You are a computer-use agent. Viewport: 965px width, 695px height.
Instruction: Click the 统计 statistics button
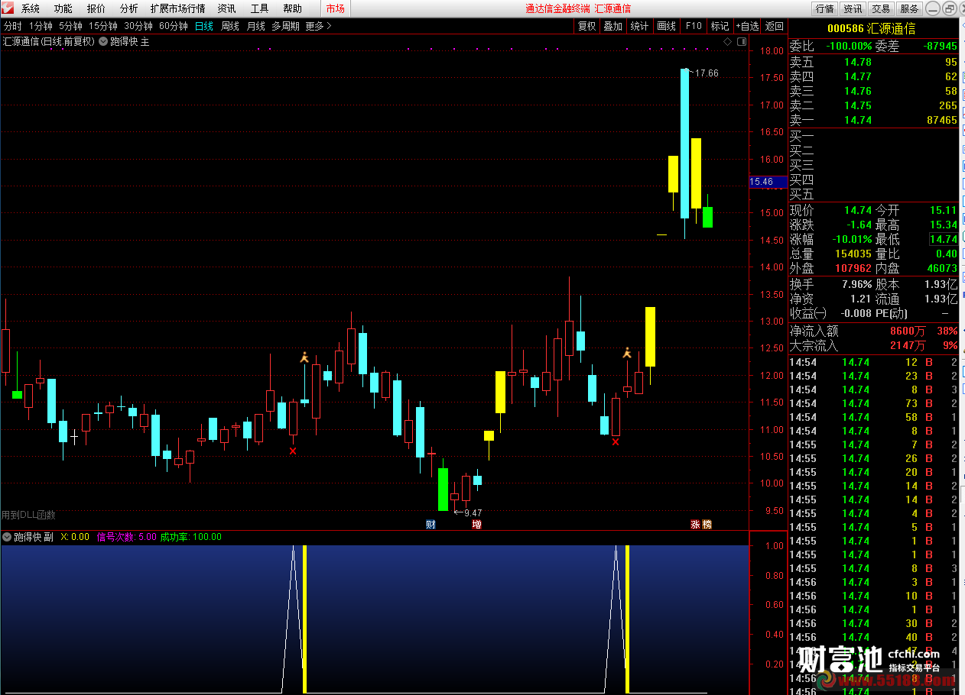[x=639, y=26]
